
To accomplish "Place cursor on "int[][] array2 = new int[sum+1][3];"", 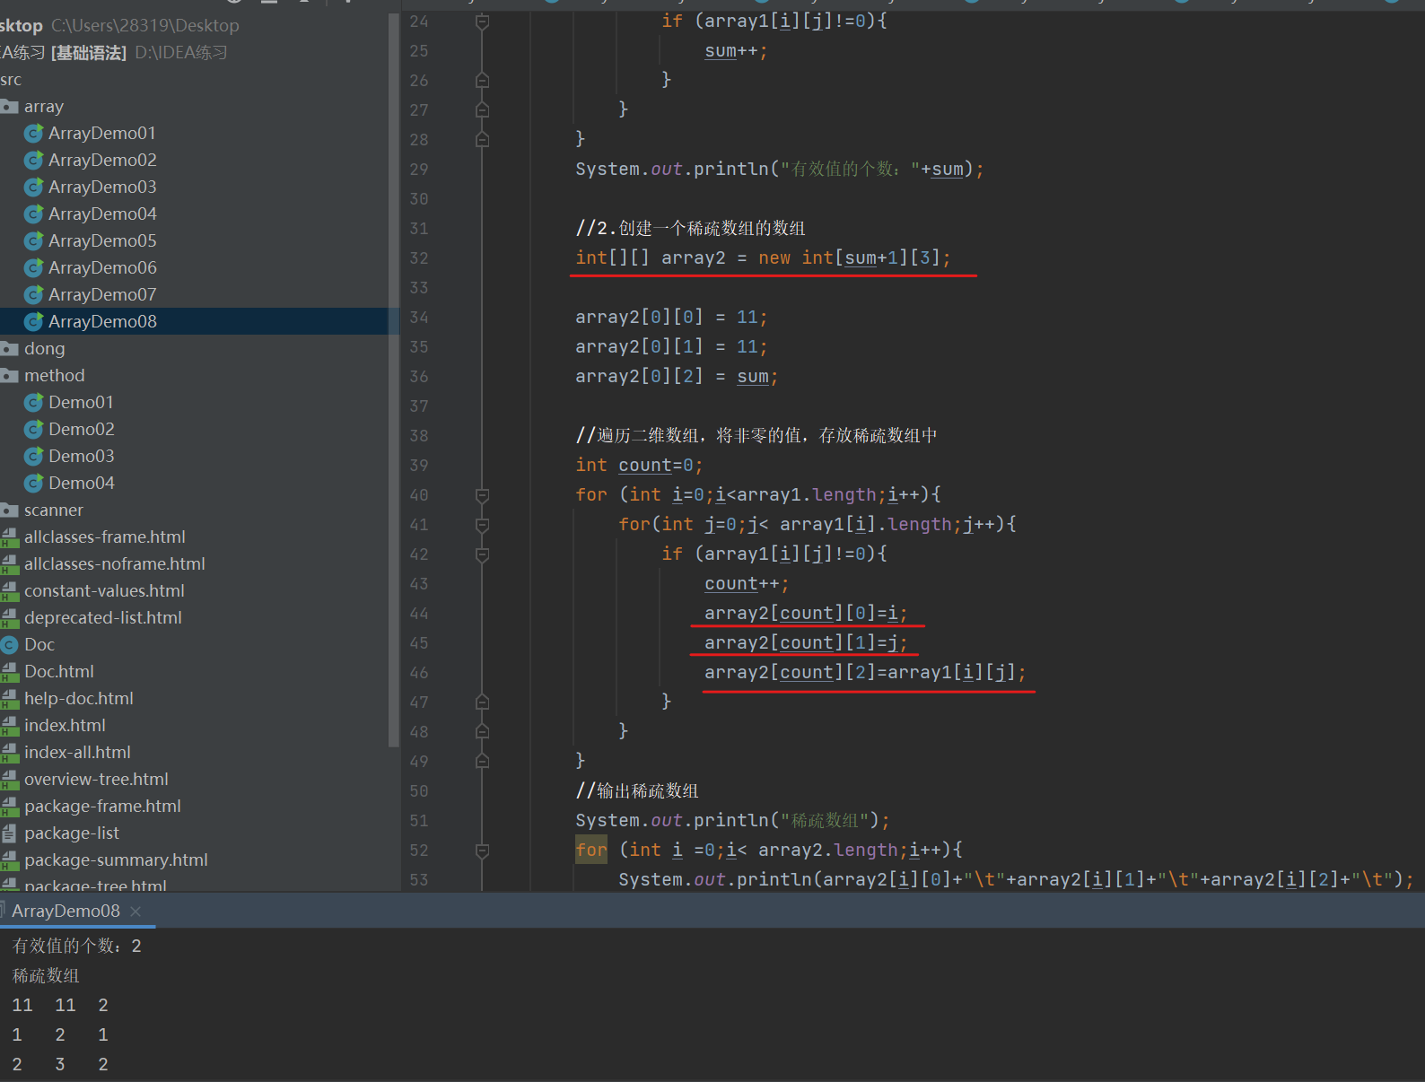I will (x=763, y=258).
